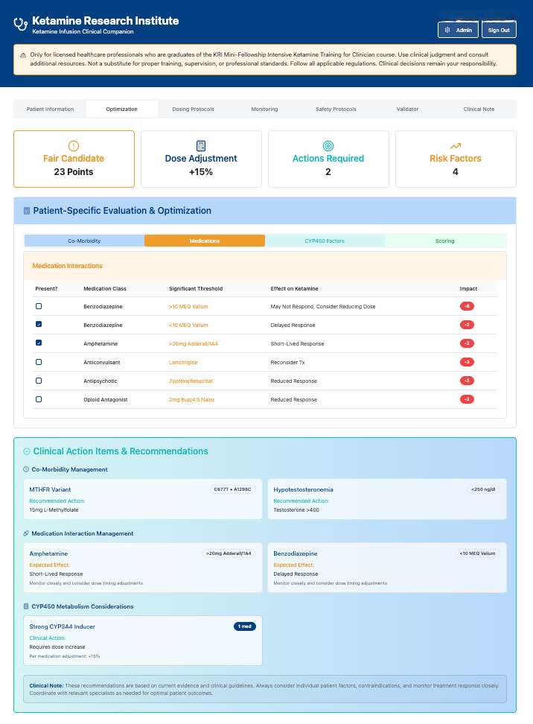Click the Risk Factors trending arrow icon
The image size is (533, 724).
456,146
